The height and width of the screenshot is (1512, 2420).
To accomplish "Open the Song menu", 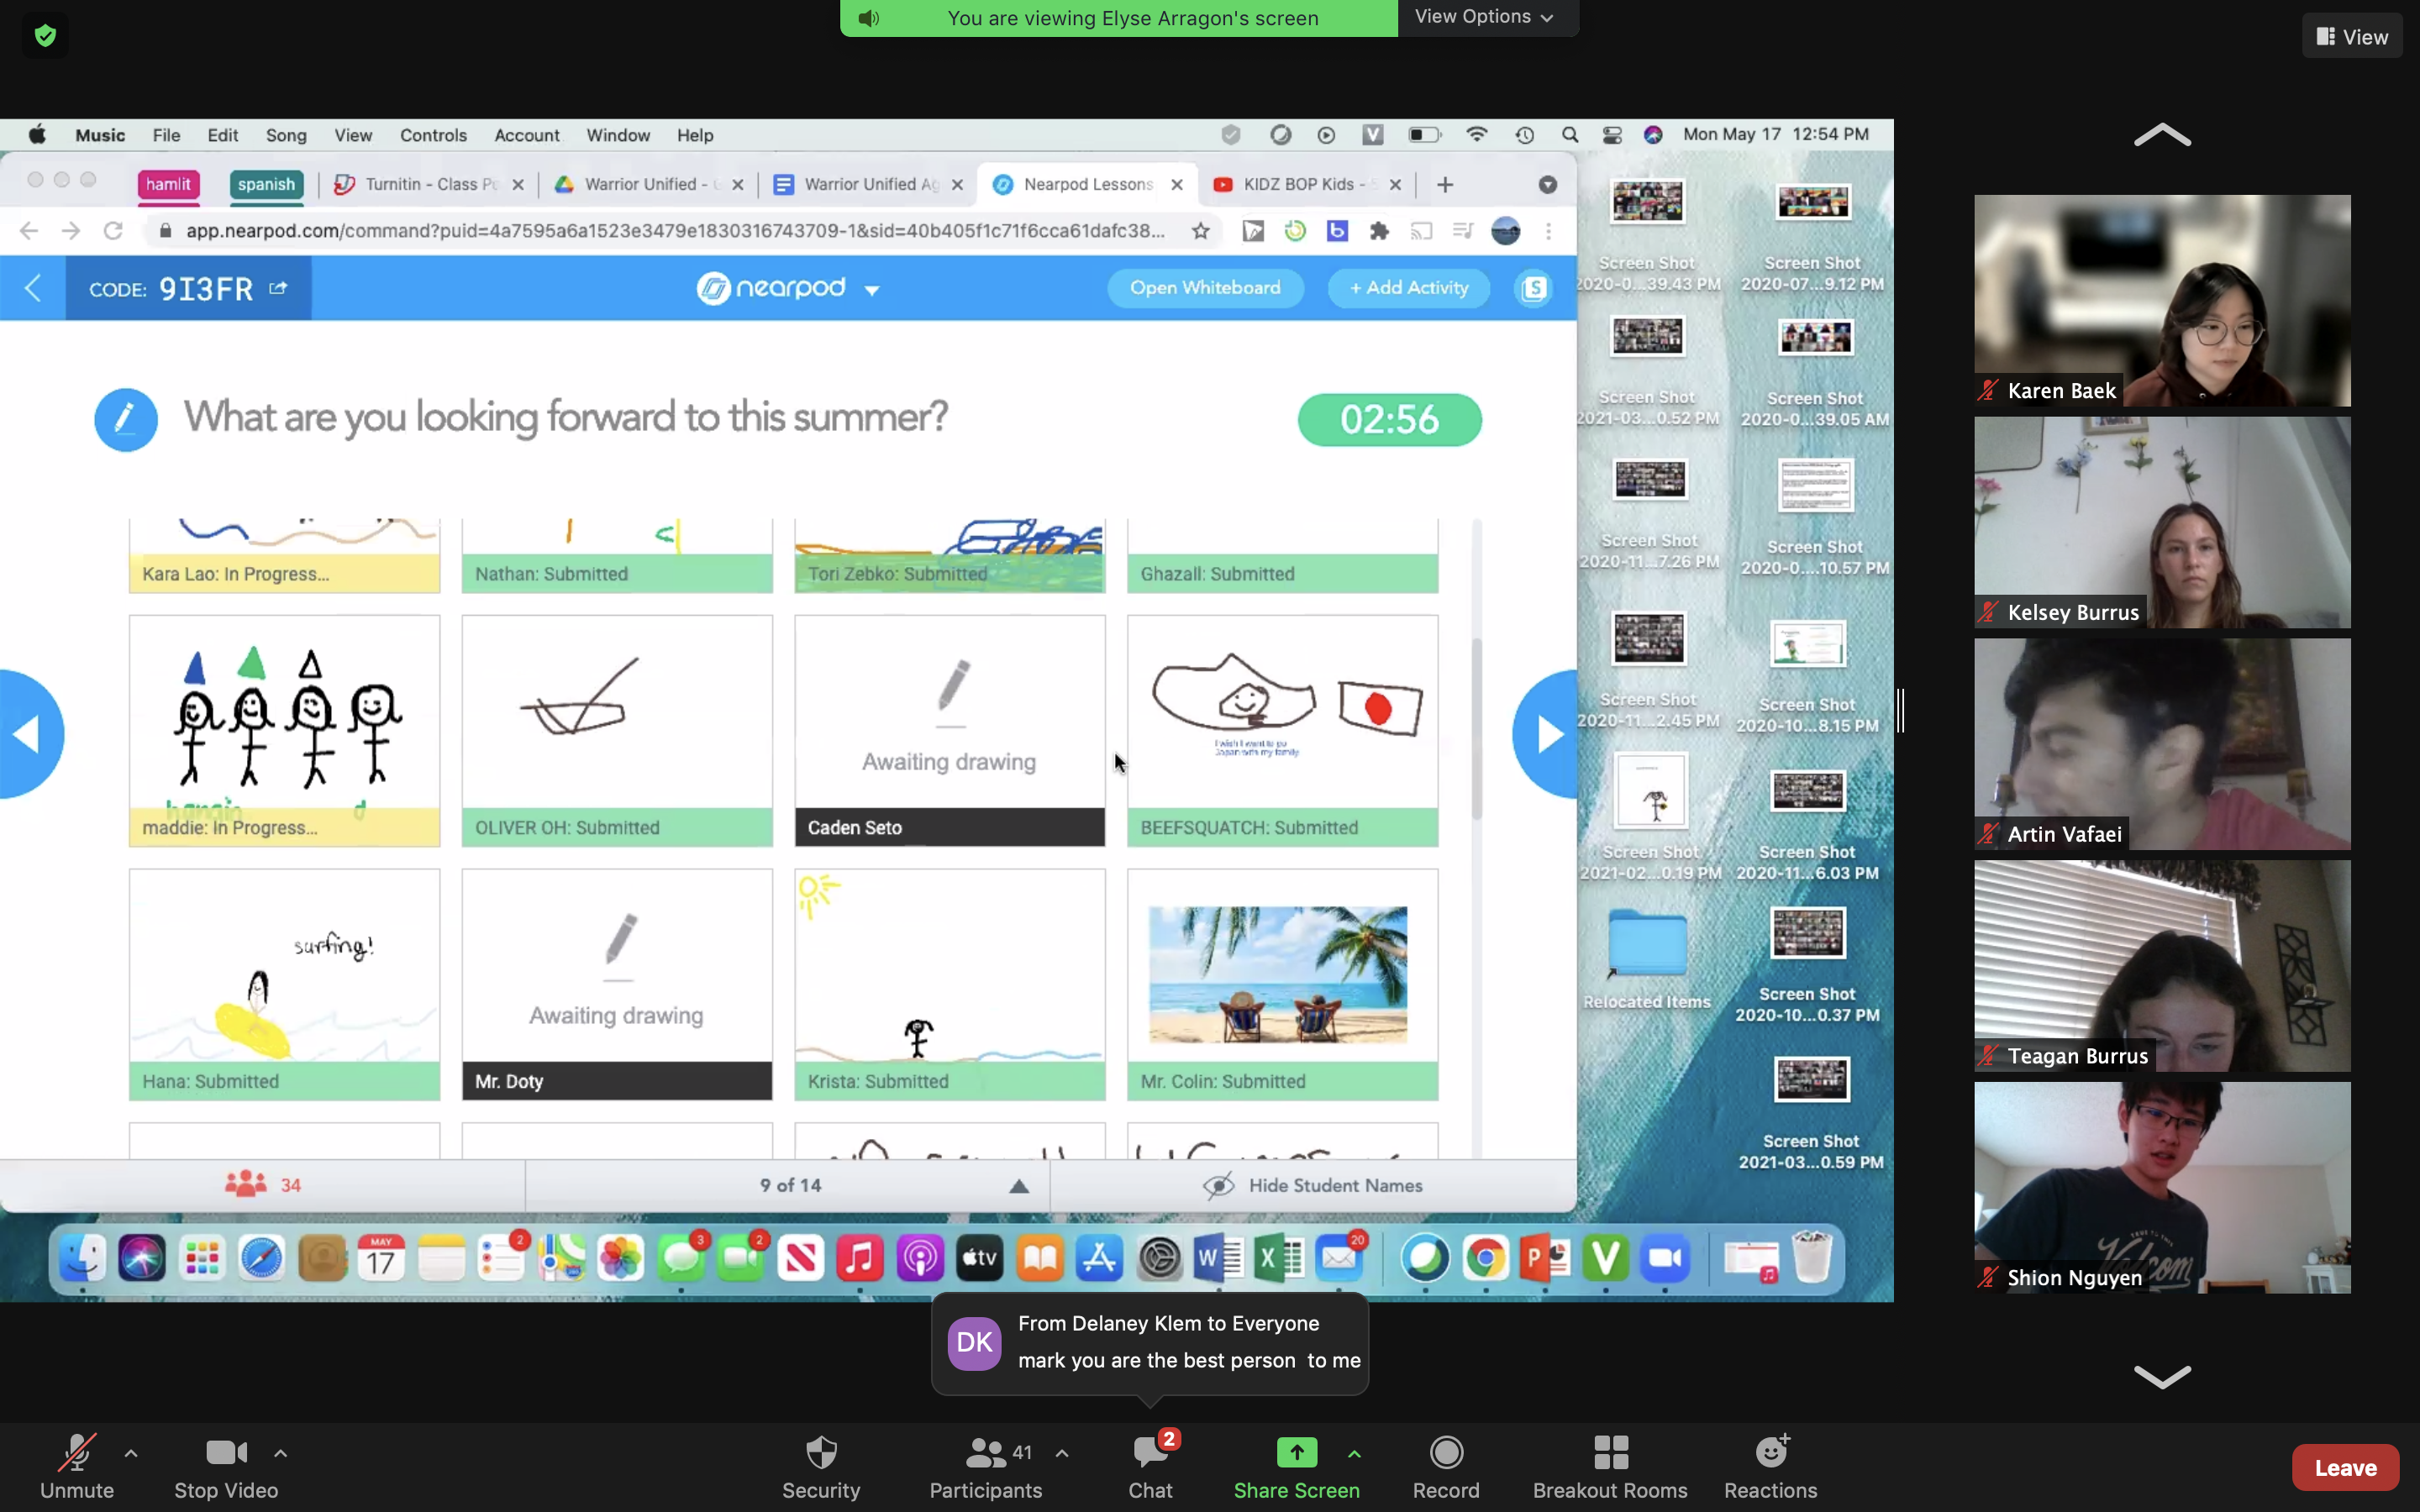I will click(x=286, y=135).
